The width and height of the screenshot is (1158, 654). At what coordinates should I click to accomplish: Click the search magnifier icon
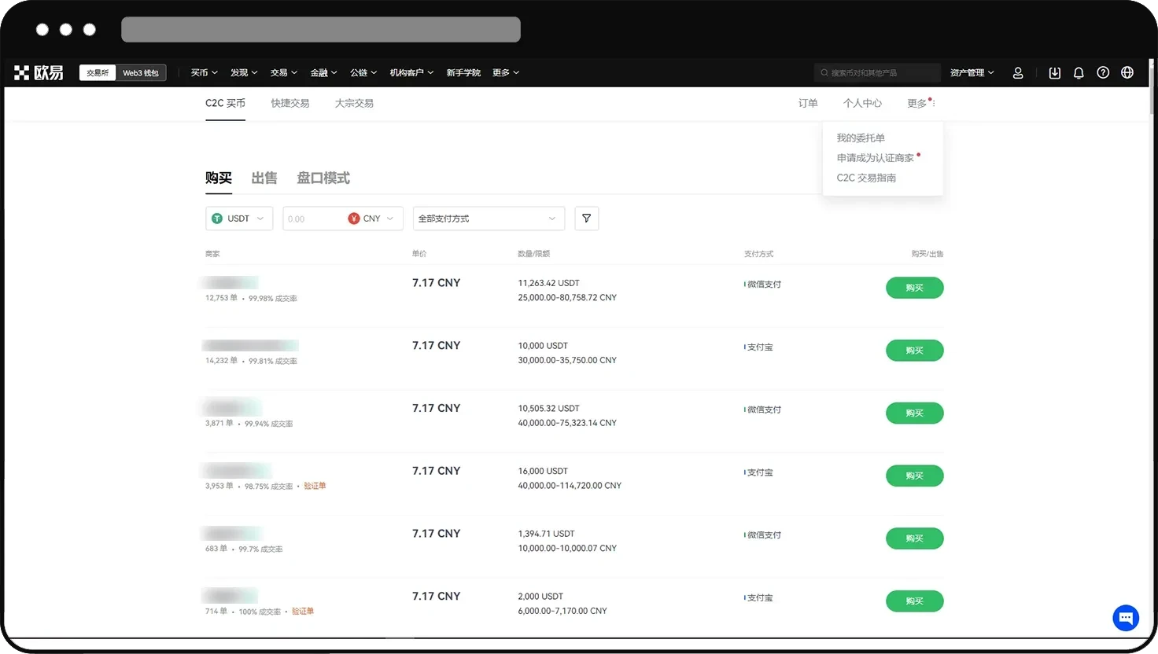tap(824, 72)
